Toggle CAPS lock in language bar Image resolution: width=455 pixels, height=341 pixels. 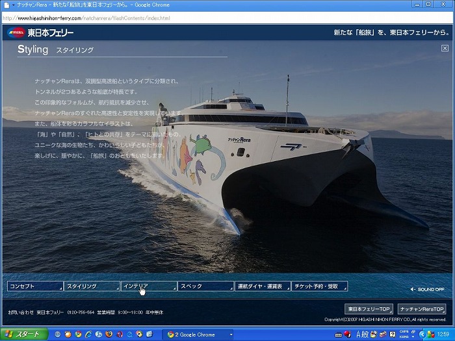click(404, 331)
